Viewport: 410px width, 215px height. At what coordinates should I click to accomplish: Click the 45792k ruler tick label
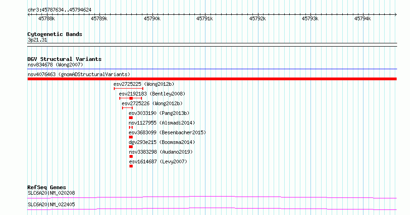pos(258,18)
